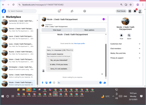Reload the page

(13, 5)
